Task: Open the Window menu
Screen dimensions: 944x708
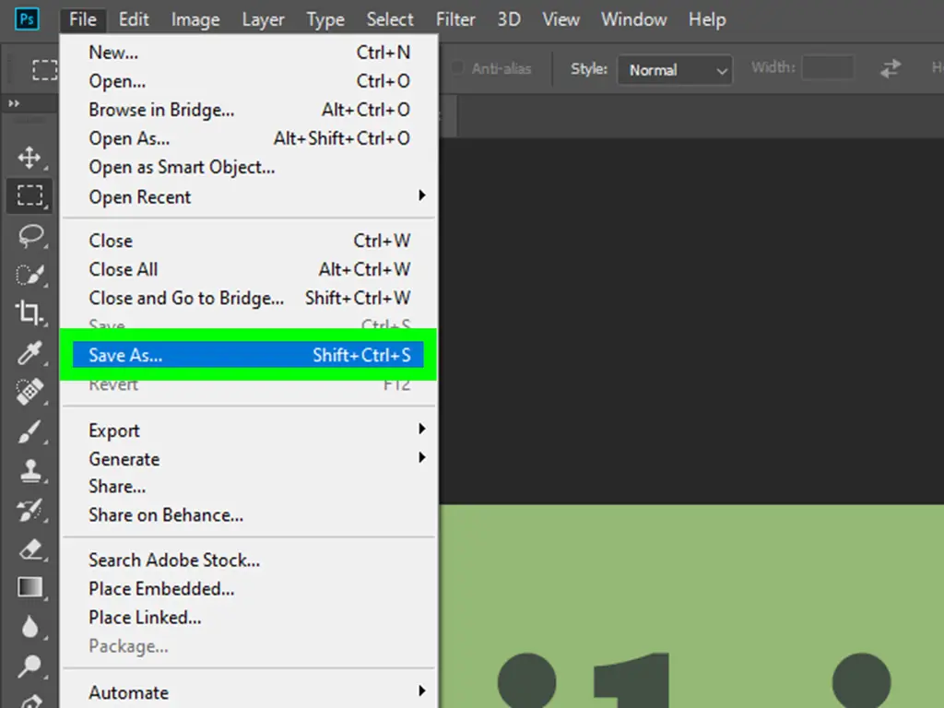Action: coord(634,20)
